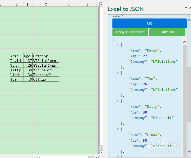Click horizontal scrollbar left arrow in spreadsheet
This screenshot has width=191, height=158.
[x=39, y=157]
